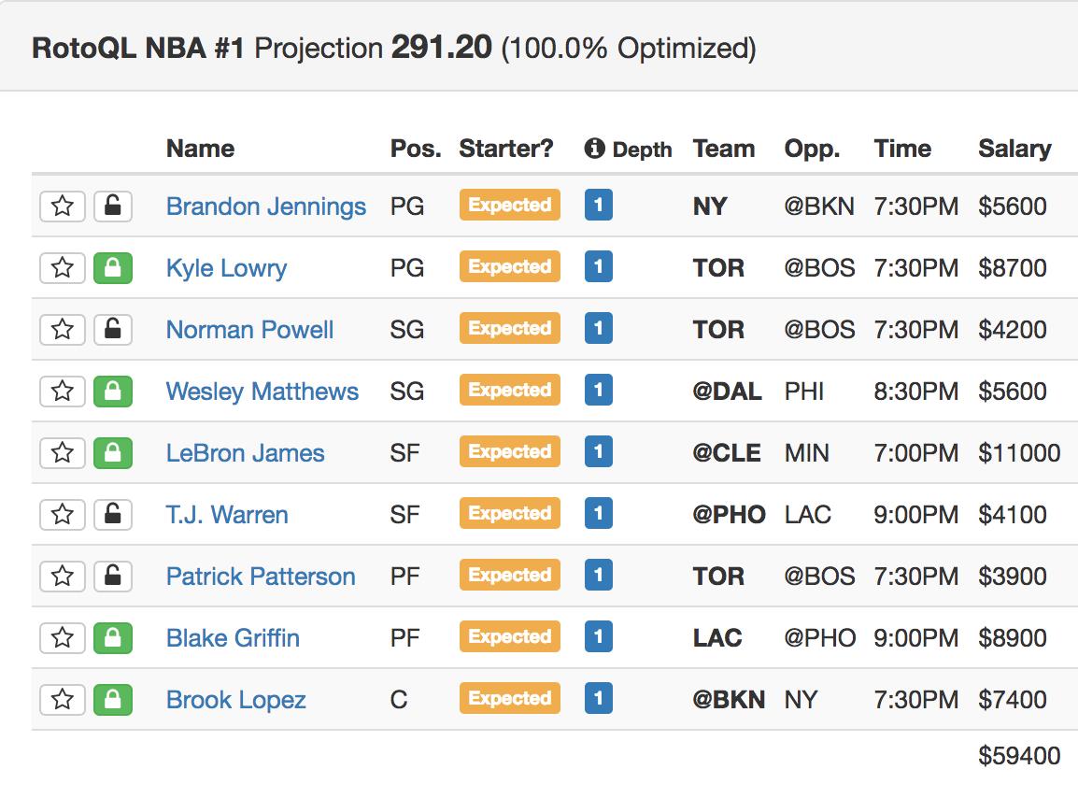Mark Blake Griffin with star icon
The width and height of the screenshot is (1078, 798).
(x=63, y=637)
